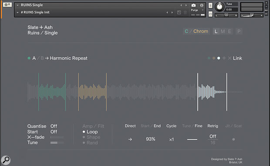Image resolution: width=270 pixels, height=166 pixels.
Task: Toggle the green dot beside layer A
Action: point(29,58)
